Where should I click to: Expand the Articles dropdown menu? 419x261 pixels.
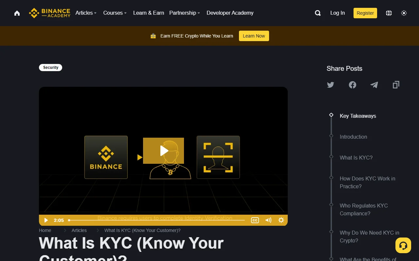point(86,13)
